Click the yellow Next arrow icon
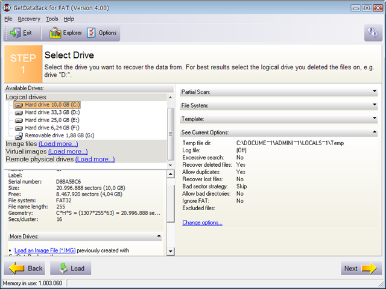Image resolution: width=386 pixels, height=289 pixels. coord(369,268)
